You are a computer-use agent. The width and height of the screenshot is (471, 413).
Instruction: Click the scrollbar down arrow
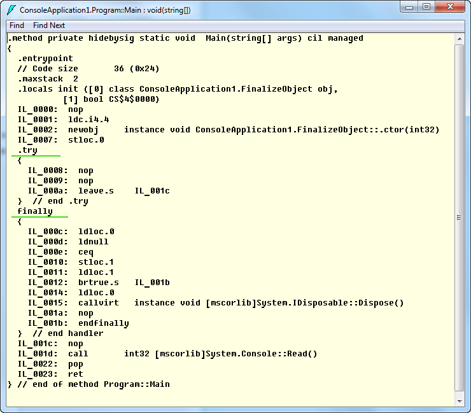click(460, 401)
